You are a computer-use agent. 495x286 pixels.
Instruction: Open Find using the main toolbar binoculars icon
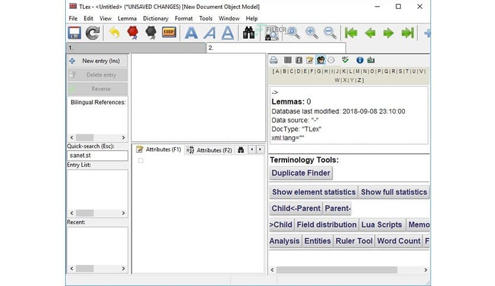[x=249, y=32]
